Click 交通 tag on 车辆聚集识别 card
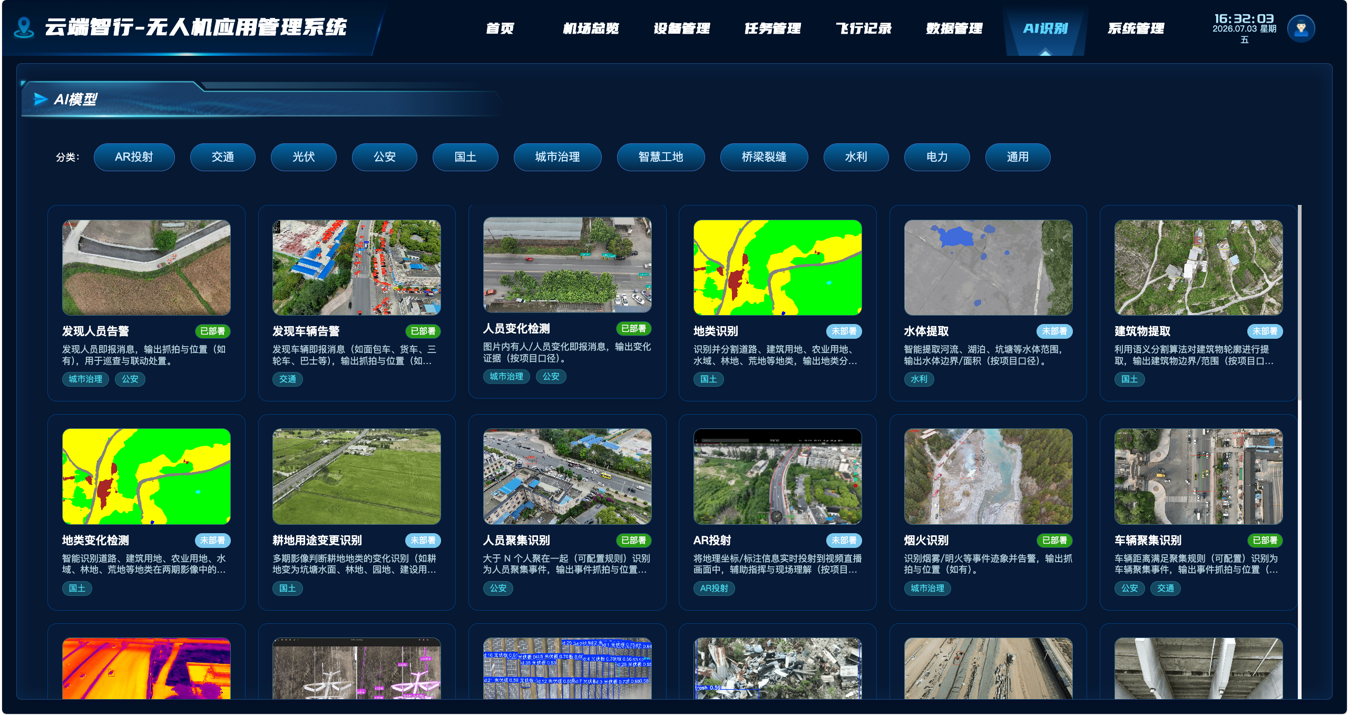Viewport: 1349px width, 716px height. [1165, 589]
